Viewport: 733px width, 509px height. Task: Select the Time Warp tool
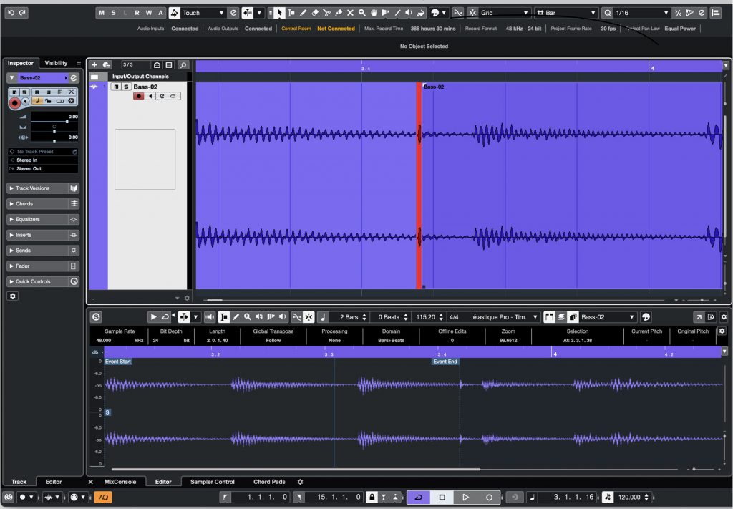click(385, 13)
